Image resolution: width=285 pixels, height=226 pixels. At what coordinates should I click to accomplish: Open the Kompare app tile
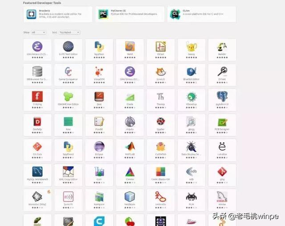(x=99, y=200)
